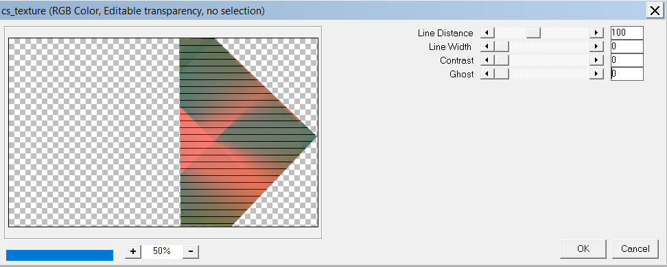Click the Ghost left arrow

coord(487,74)
